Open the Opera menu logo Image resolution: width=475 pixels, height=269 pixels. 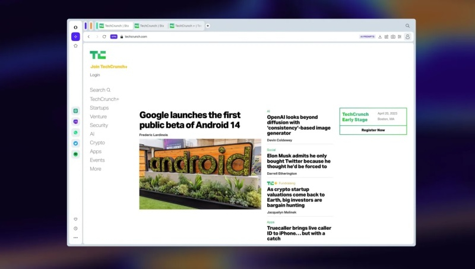75,27
